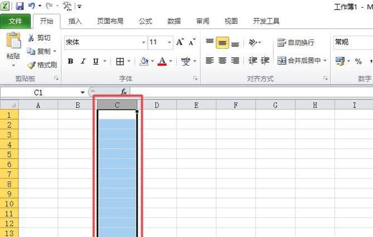Select row 5 header
This screenshot has width=373, height=237.
[x=9, y=155]
